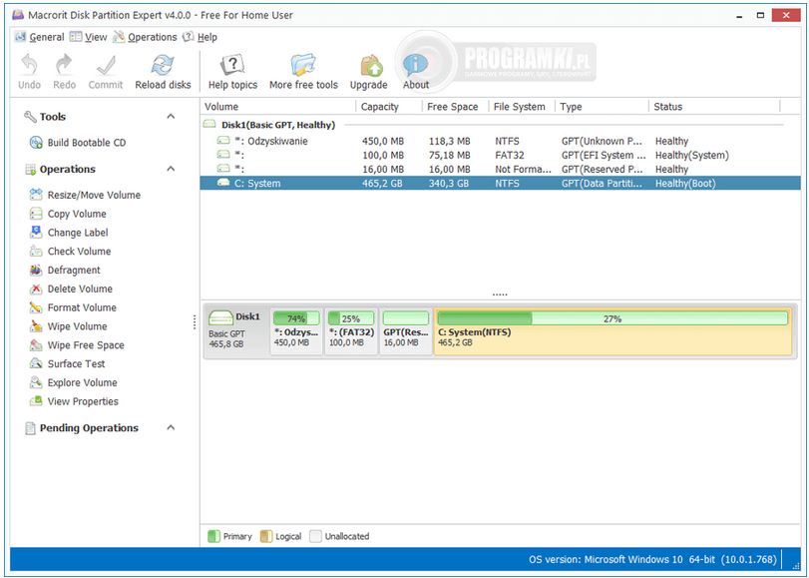Select the FAT32 100,0 MB volume row
The height and width of the screenshot is (578, 809).
coord(500,155)
